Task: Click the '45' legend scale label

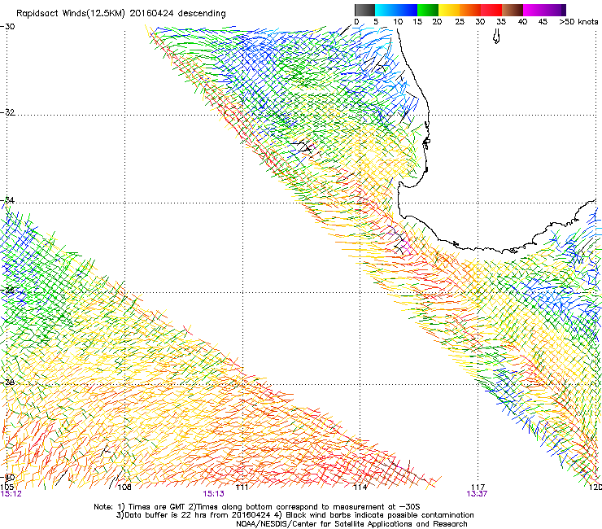Action: [x=543, y=22]
